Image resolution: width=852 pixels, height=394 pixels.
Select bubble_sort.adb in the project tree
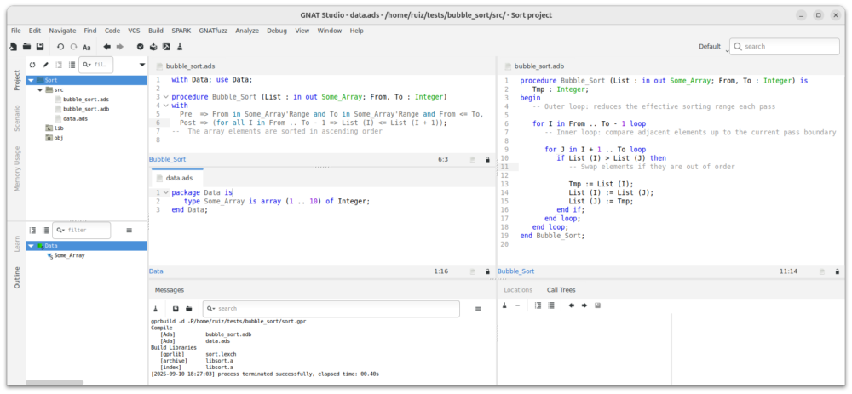coord(85,109)
